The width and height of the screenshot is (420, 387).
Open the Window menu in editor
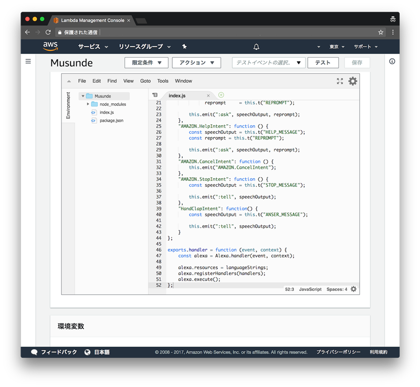(183, 81)
